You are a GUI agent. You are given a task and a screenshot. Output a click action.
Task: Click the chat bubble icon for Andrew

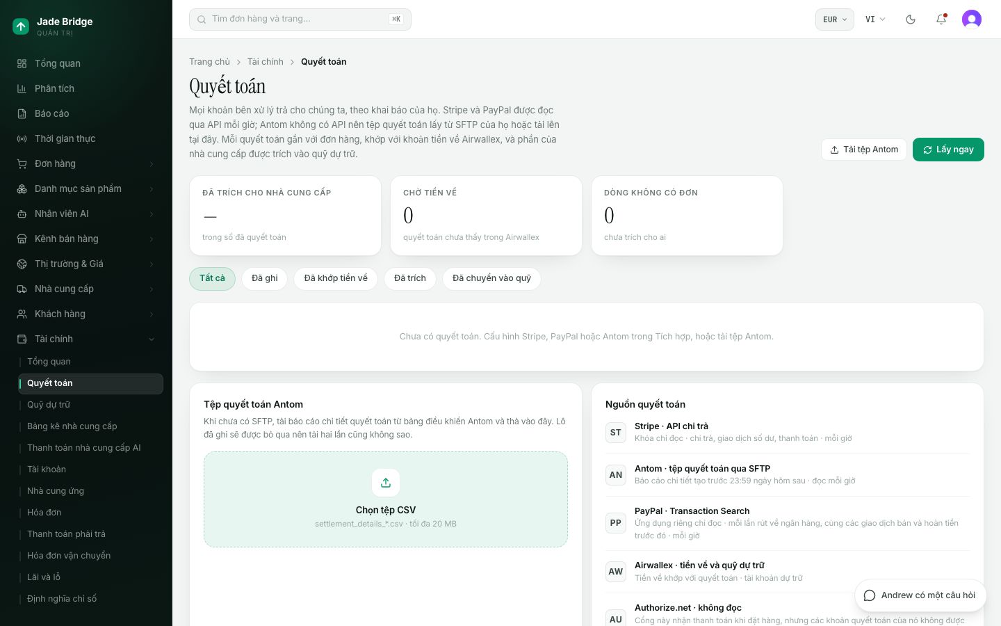pos(869,595)
